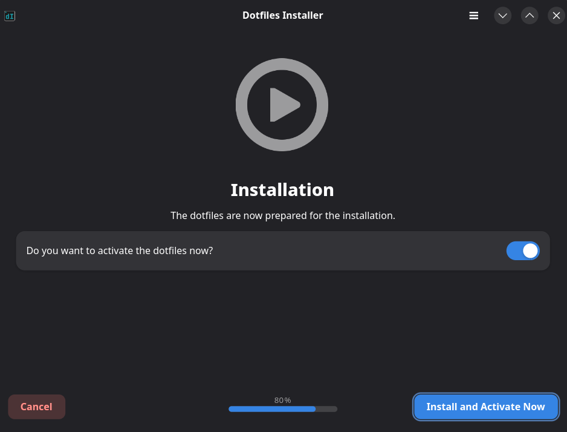Click empty header bar left of the title
This screenshot has width=567, height=432.
pyautogui.click(x=121, y=16)
